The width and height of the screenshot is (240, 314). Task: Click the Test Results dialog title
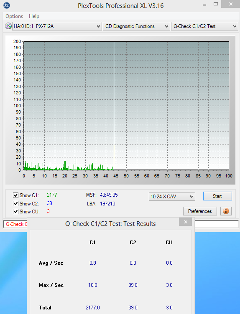[110, 224]
